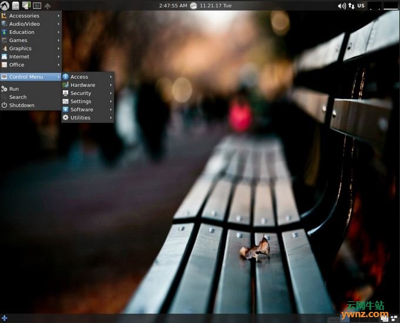Open the Games menu entry

[31, 40]
